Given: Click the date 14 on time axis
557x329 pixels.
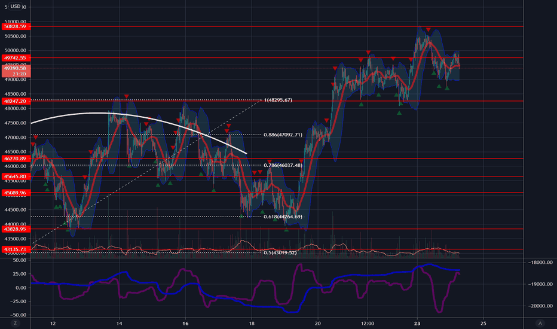Looking at the screenshot, I should [x=120, y=323].
